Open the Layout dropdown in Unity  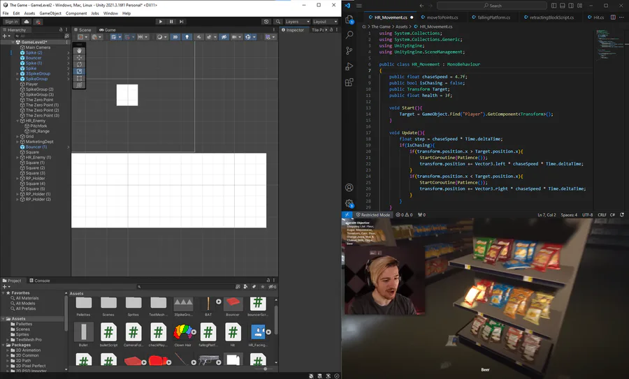(324, 22)
